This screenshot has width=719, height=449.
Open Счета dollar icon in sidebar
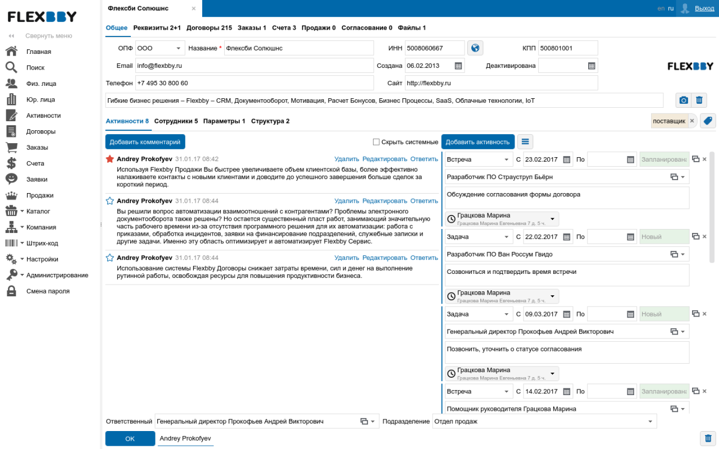(11, 163)
